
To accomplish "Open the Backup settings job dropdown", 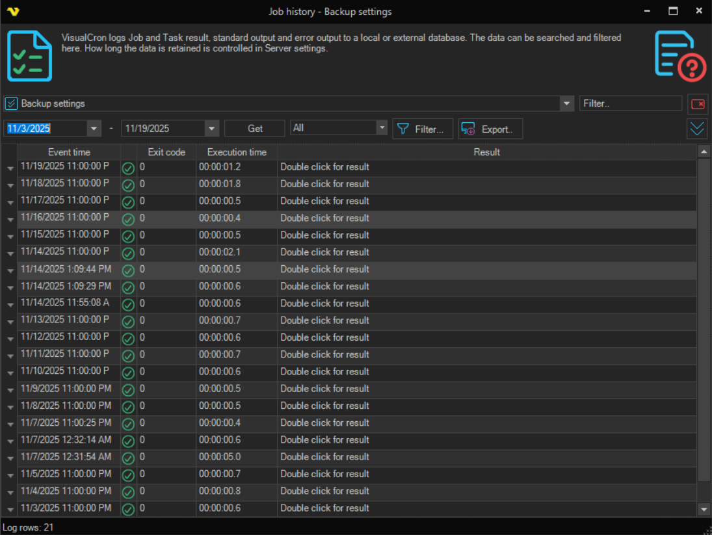I will 567,104.
